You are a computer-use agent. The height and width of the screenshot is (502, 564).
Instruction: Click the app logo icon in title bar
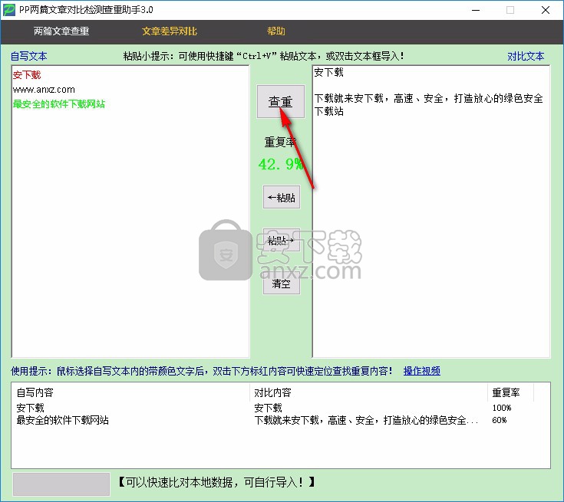[x=9, y=10]
